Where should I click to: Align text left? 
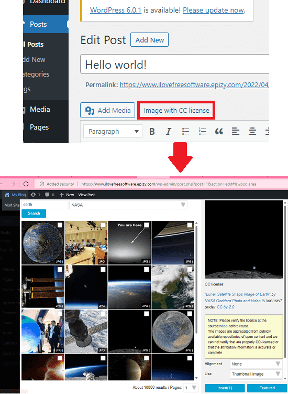tap(235, 131)
